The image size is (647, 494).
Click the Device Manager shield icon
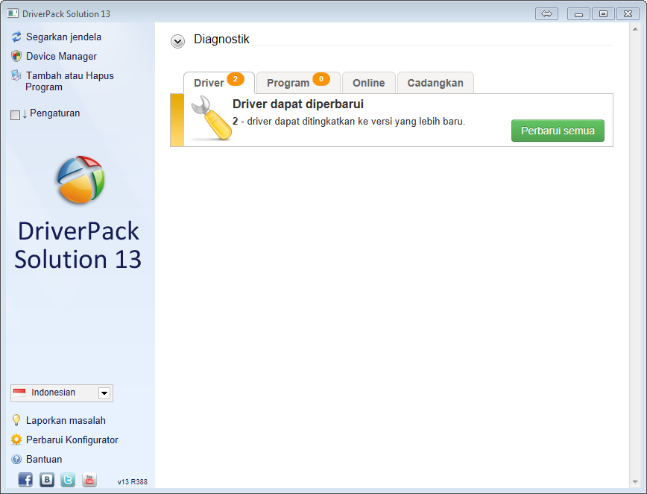[16, 56]
